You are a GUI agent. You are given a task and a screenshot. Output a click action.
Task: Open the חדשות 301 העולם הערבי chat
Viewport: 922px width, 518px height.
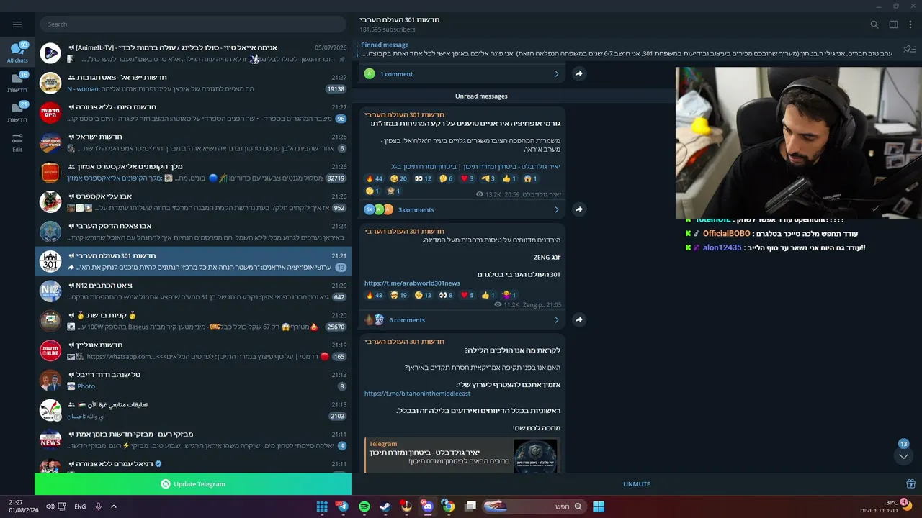(x=193, y=261)
